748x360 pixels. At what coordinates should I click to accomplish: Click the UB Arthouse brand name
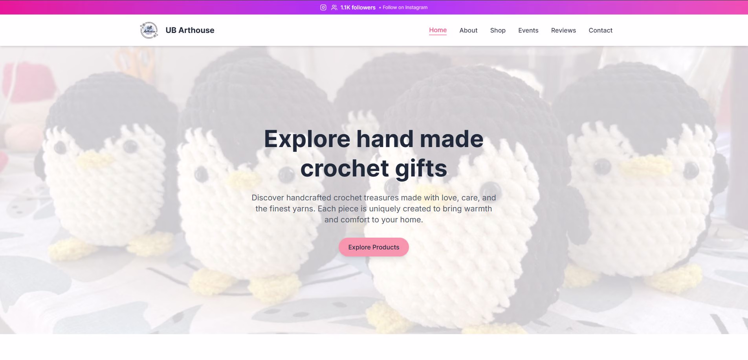[190, 30]
